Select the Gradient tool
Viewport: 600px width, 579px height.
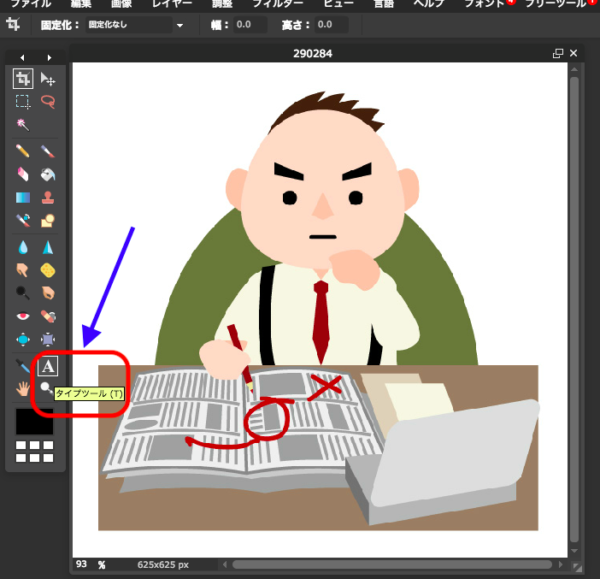(x=23, y=198)
